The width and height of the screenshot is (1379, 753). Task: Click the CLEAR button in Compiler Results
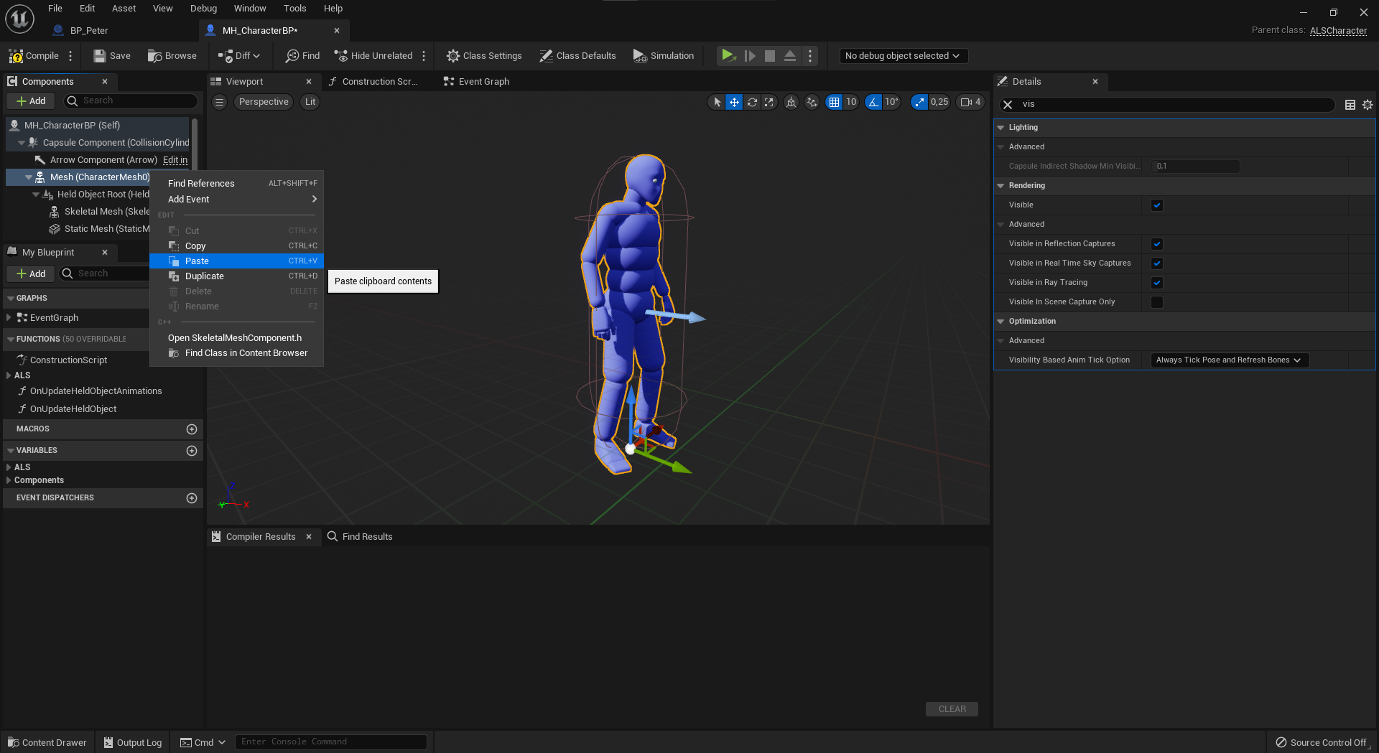pyautogui.click(x=952, y=709)
